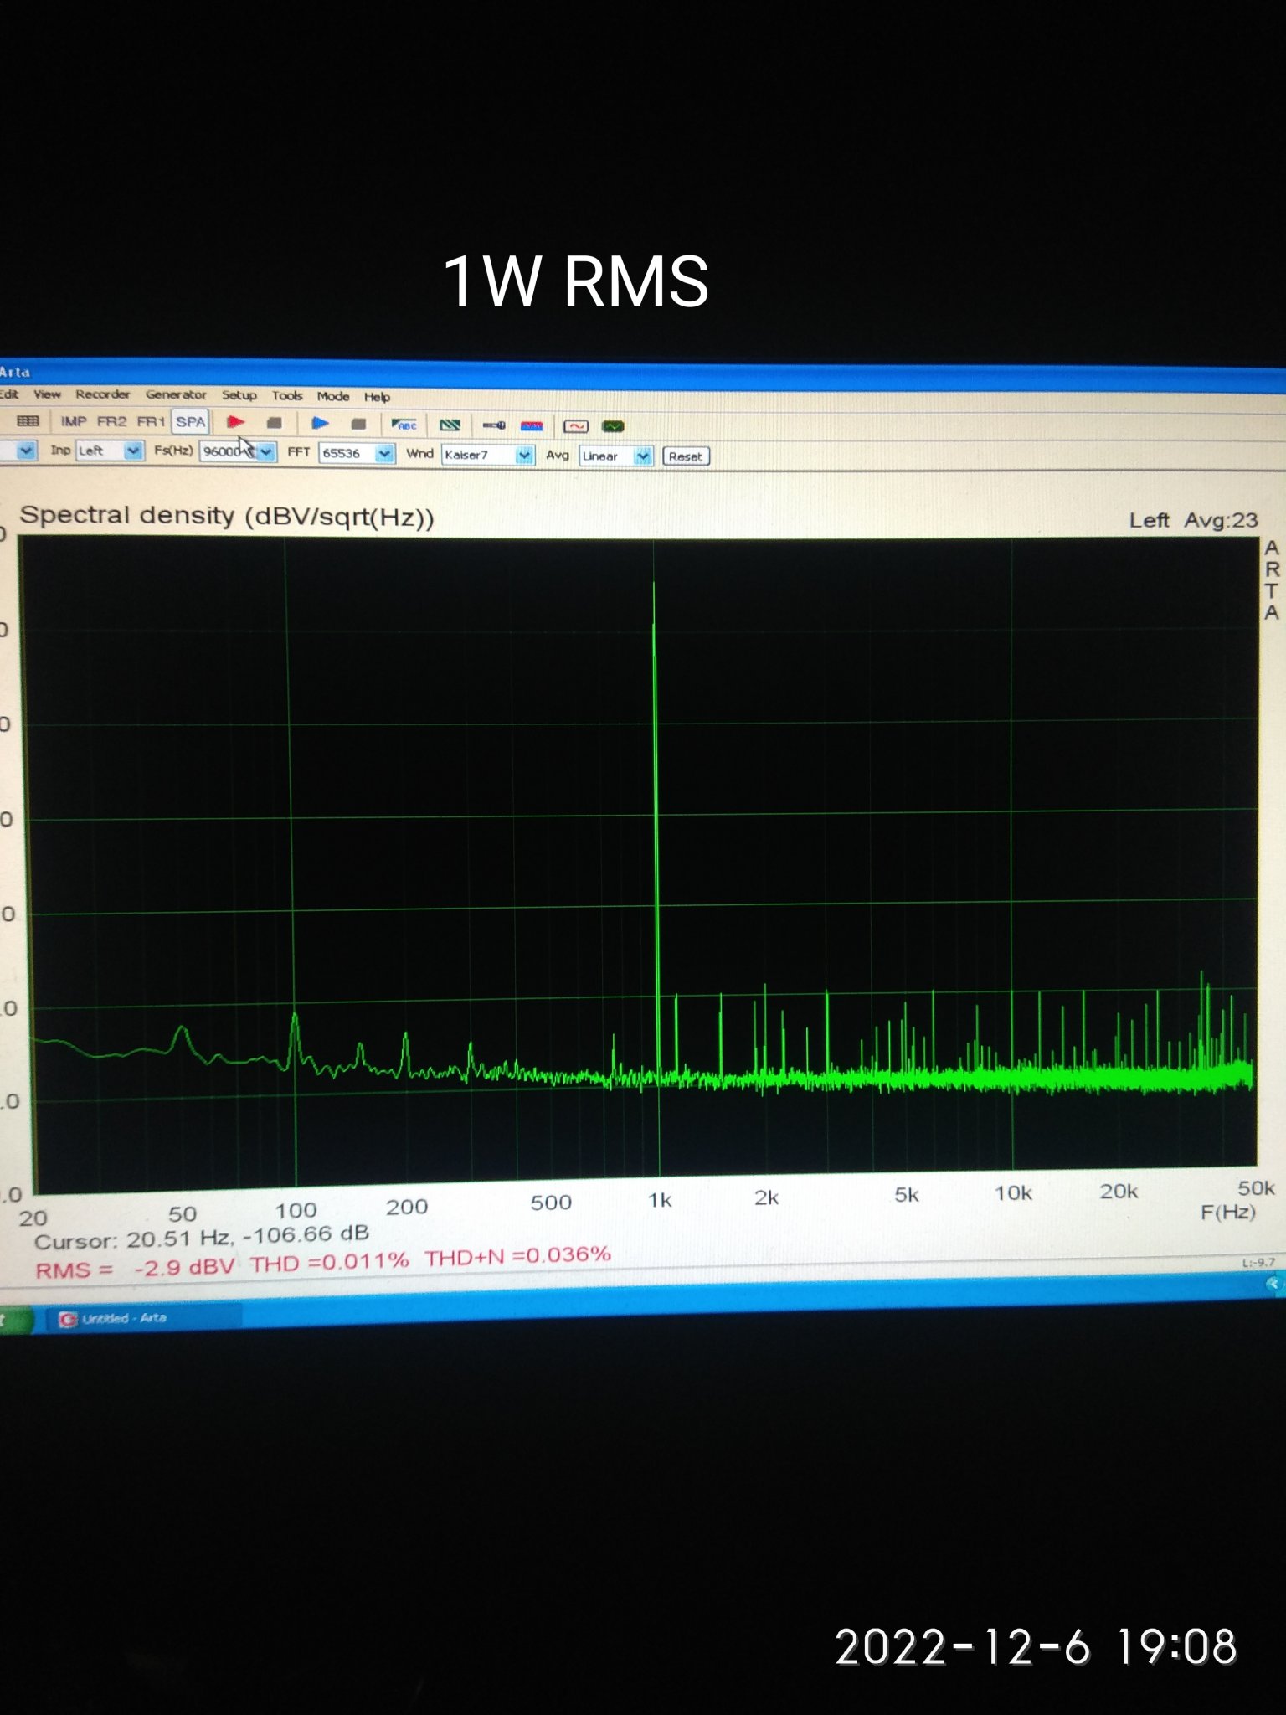Screen dimensions: 1286x1715
Task: Open the Generator menu
Action: point(176,394)
